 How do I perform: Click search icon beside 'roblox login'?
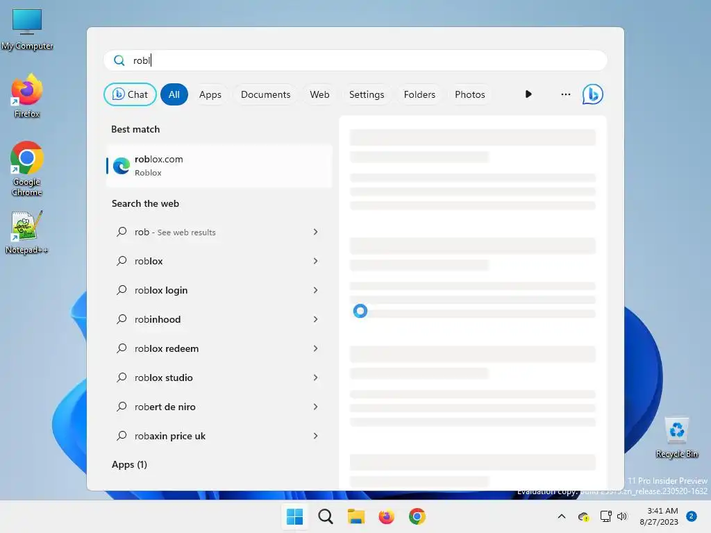[x=122, y=290]
